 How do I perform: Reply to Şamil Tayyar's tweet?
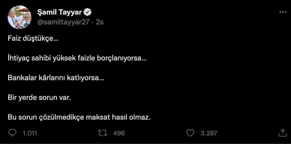(12, 133)
